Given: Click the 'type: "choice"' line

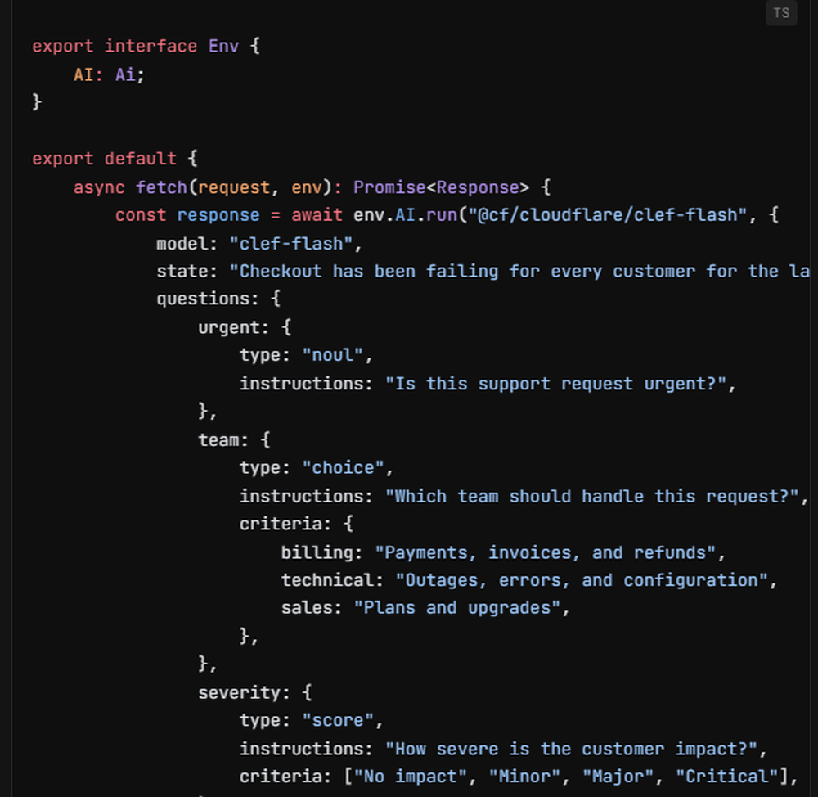Looking at the screenshot, I should pos(317,468).
